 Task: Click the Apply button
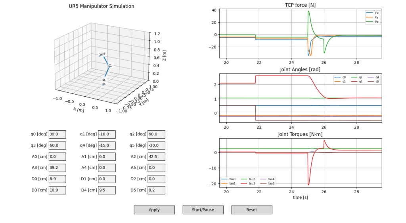click(x=154, y=210)
